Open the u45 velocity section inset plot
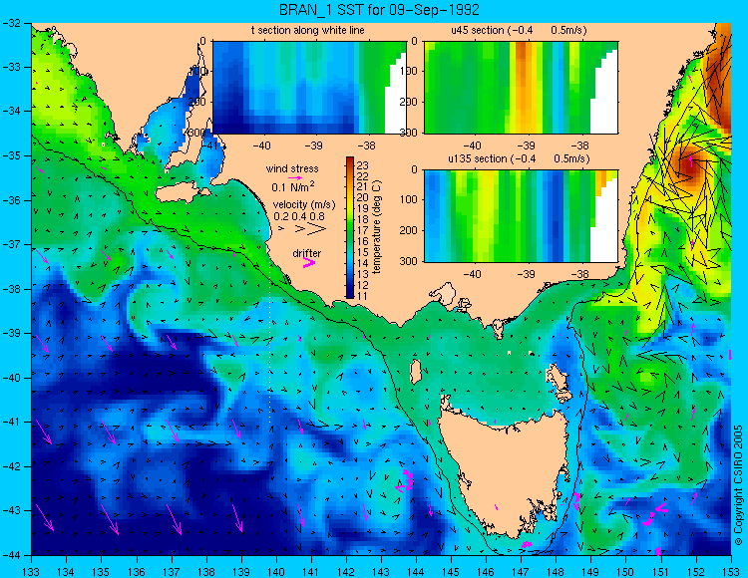 click(x=521, y=88)
